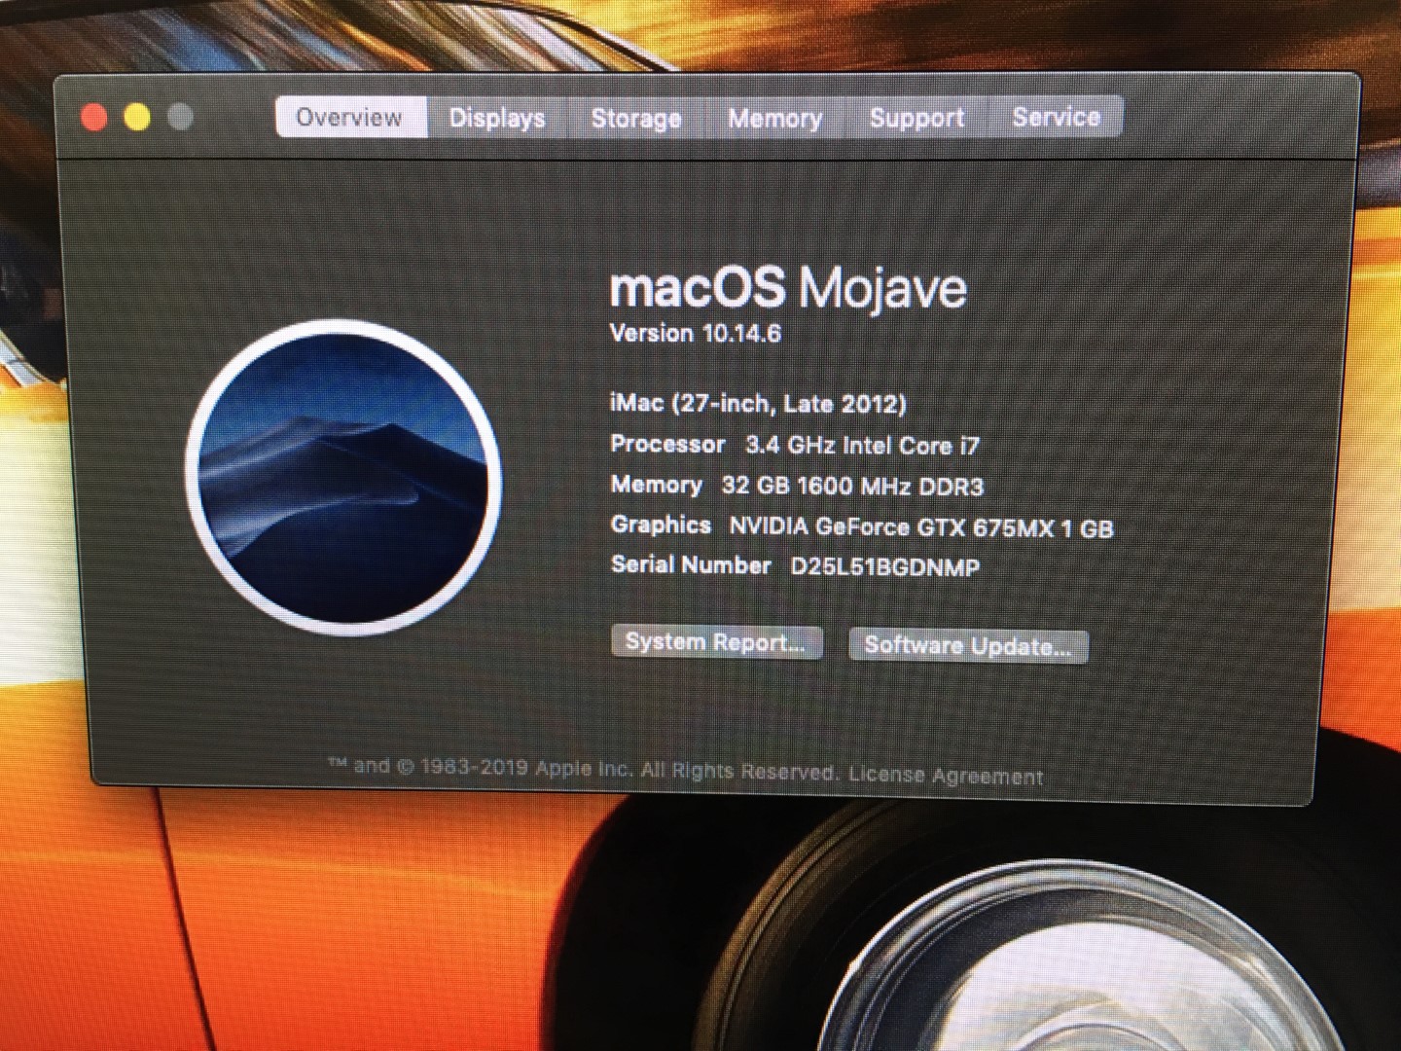Close the About This Mac window
Viewport: 1401px width, 1051px height.
coord(94,118)
